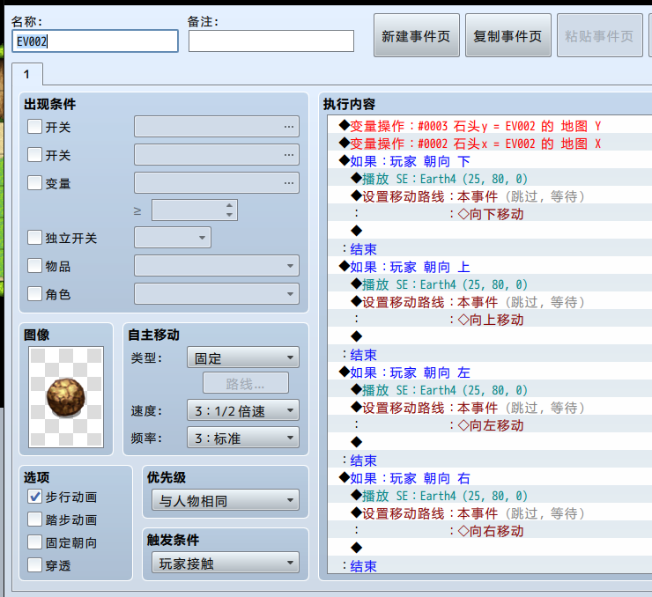The width and height of the screenshot is (652, 597).
Task: Click the 复制事件页 button
Action: (x=508, y=36)
